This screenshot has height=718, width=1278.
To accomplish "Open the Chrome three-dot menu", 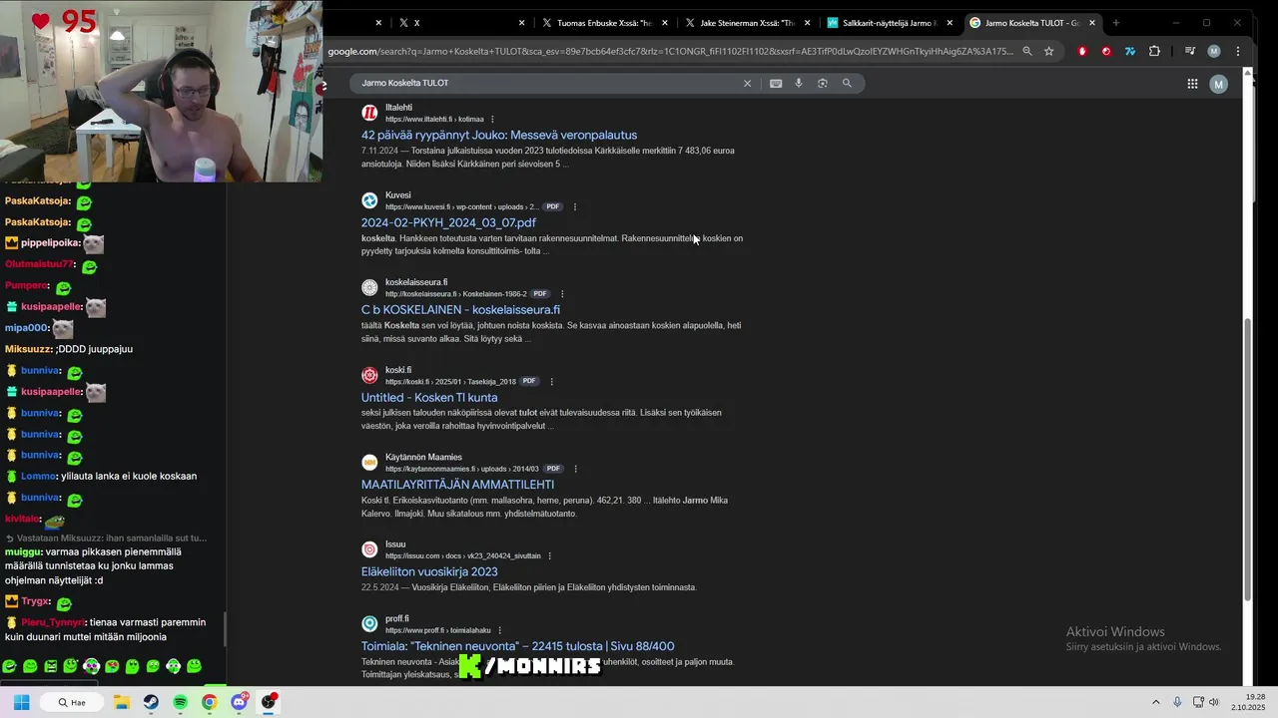I will tap(1238, 51).
